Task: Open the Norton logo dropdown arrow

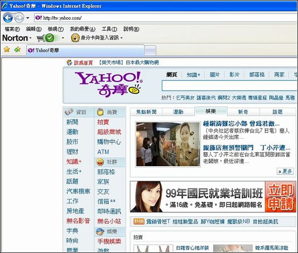Action: [30, 38]
